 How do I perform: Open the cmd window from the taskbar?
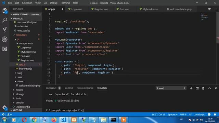(x=114, y=120)
